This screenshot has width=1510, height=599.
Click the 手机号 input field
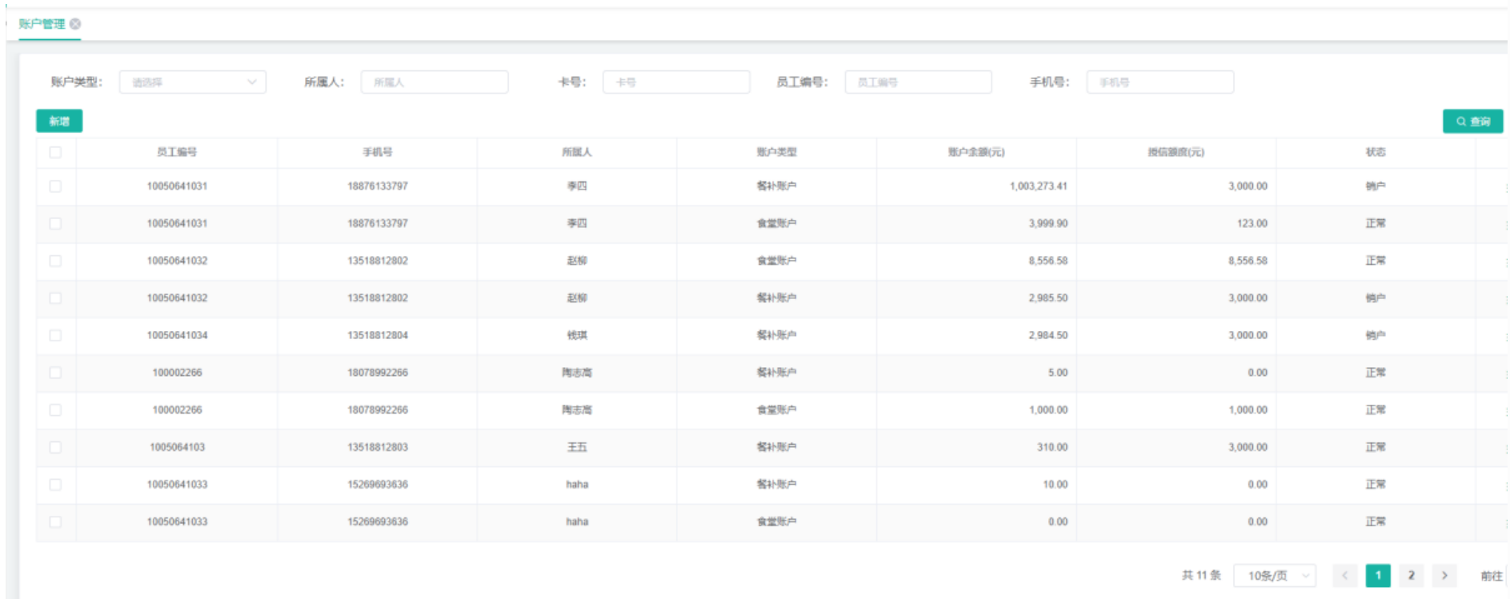click(x=1160, y=82)
